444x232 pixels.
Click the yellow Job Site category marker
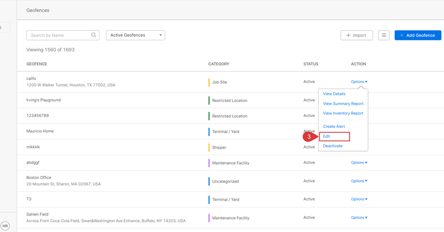(x=209, y=82)
